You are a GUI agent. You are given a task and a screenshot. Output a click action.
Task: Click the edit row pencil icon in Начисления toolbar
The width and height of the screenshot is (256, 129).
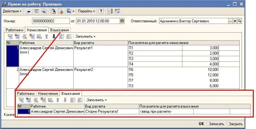[25, 36]
